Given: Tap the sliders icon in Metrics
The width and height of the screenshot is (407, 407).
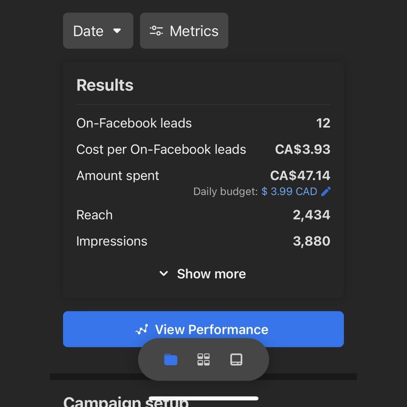Looking at the screenshot, I should pyautogui.click(x=156, y=31).
